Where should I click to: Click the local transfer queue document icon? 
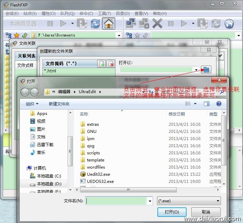coord(82,23)
